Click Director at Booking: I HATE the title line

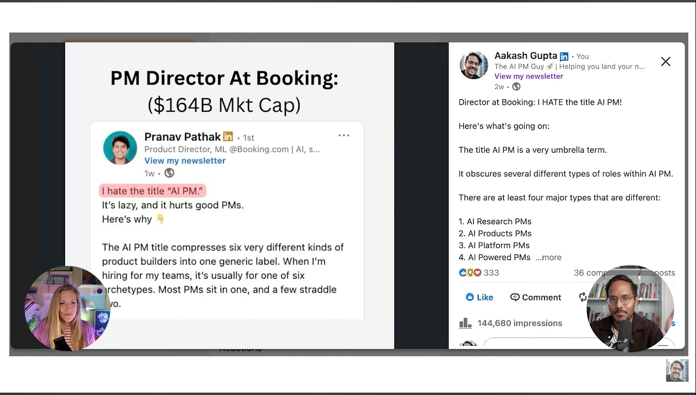[540, 102]
